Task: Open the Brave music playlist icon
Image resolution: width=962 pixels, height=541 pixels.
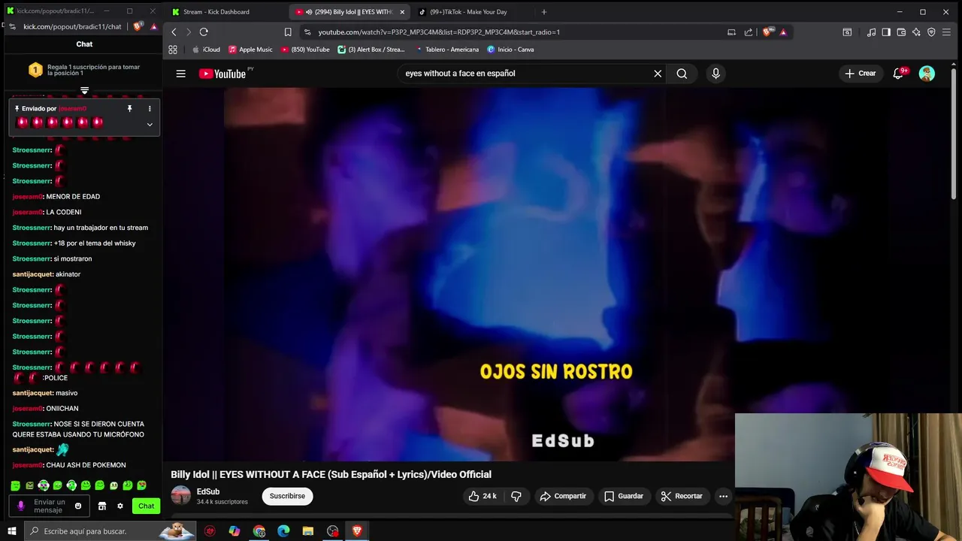Action: click(871, 32)
